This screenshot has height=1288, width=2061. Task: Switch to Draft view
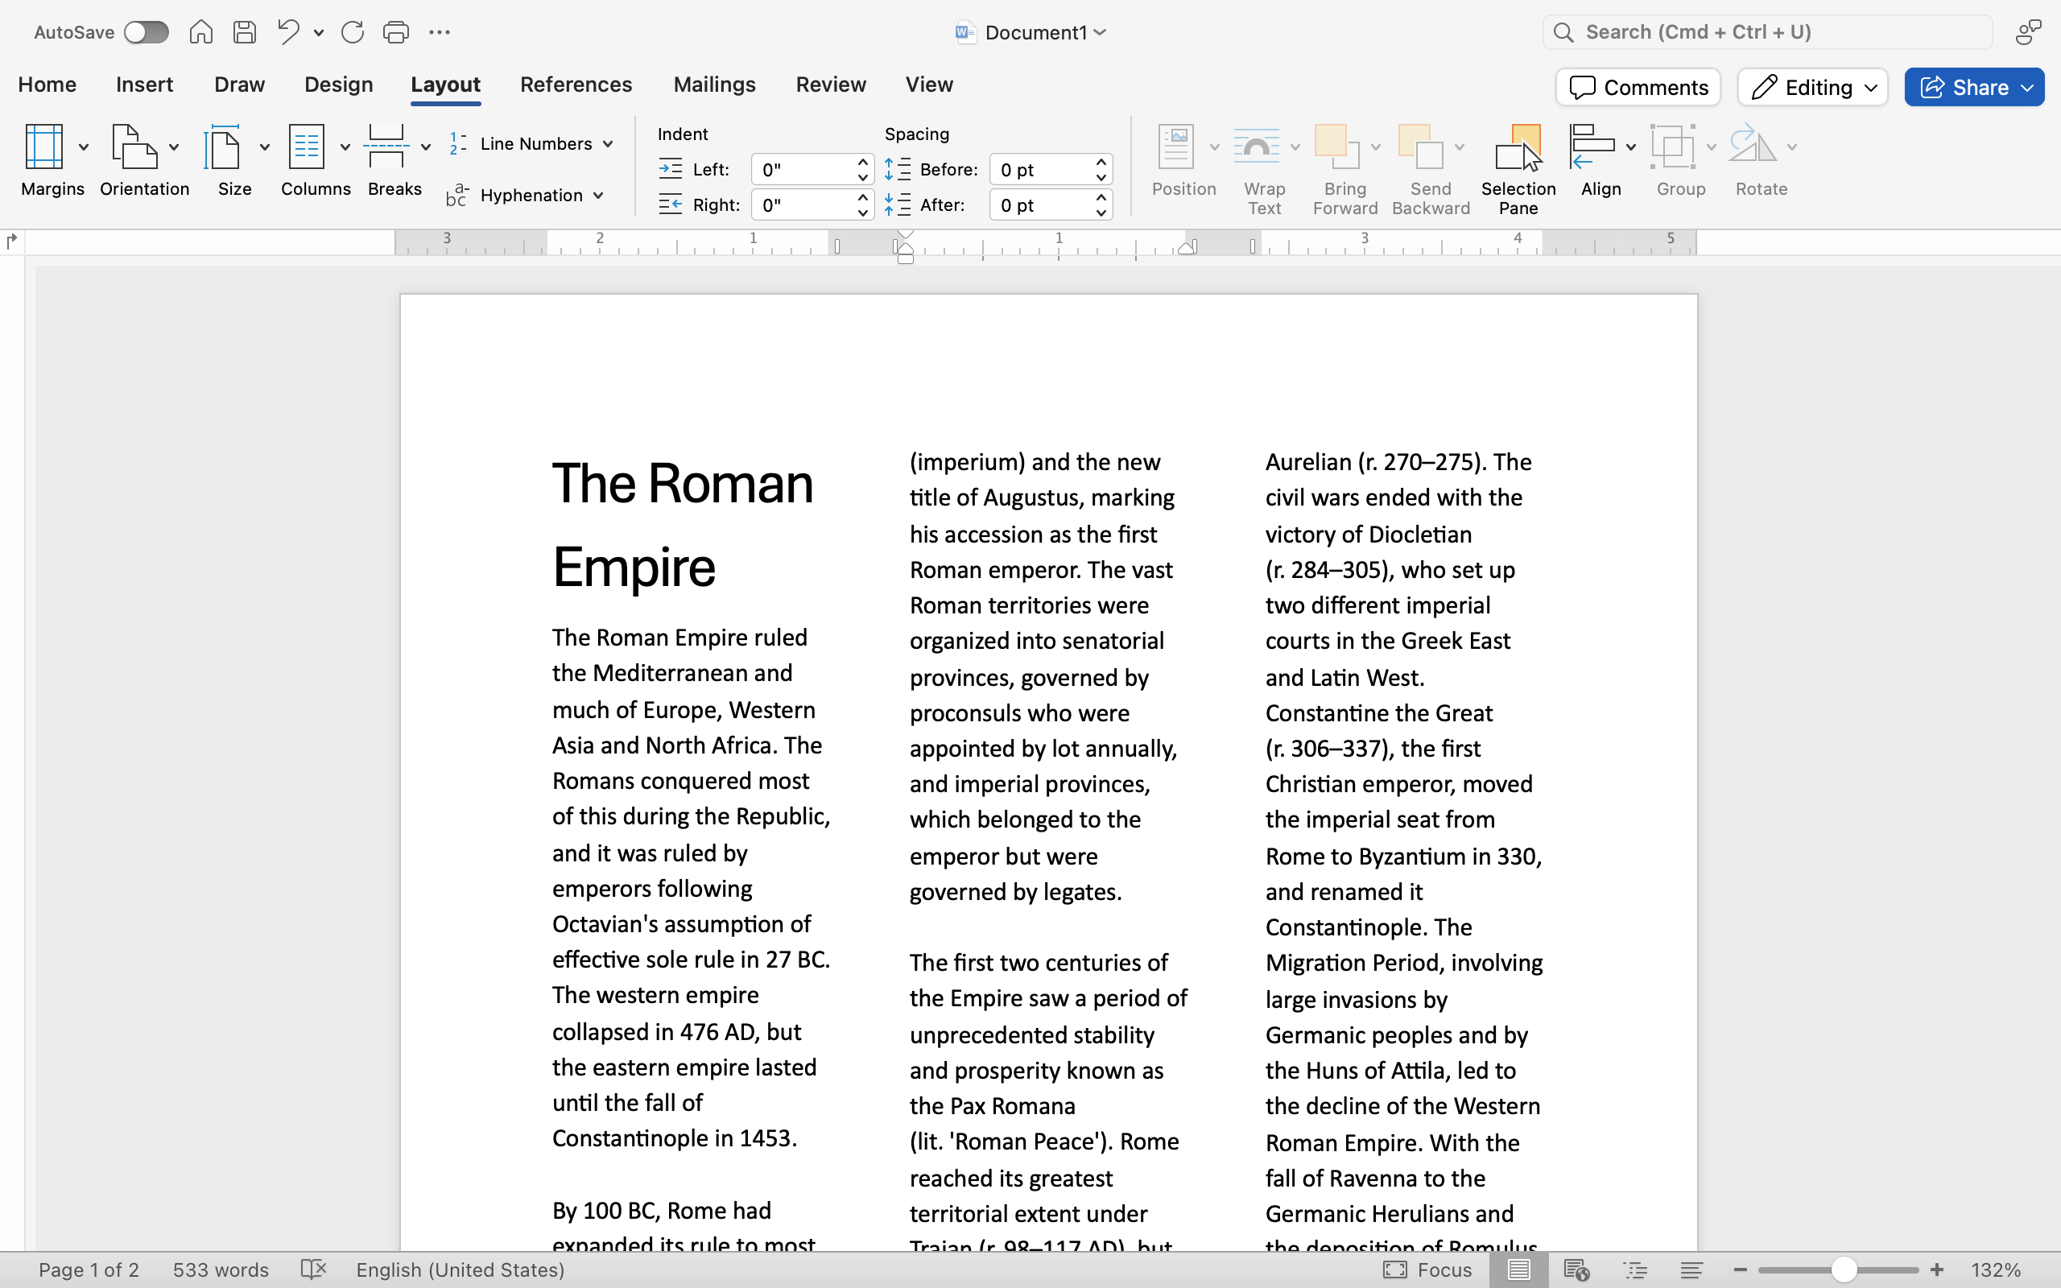[x=1691, y=1270]
